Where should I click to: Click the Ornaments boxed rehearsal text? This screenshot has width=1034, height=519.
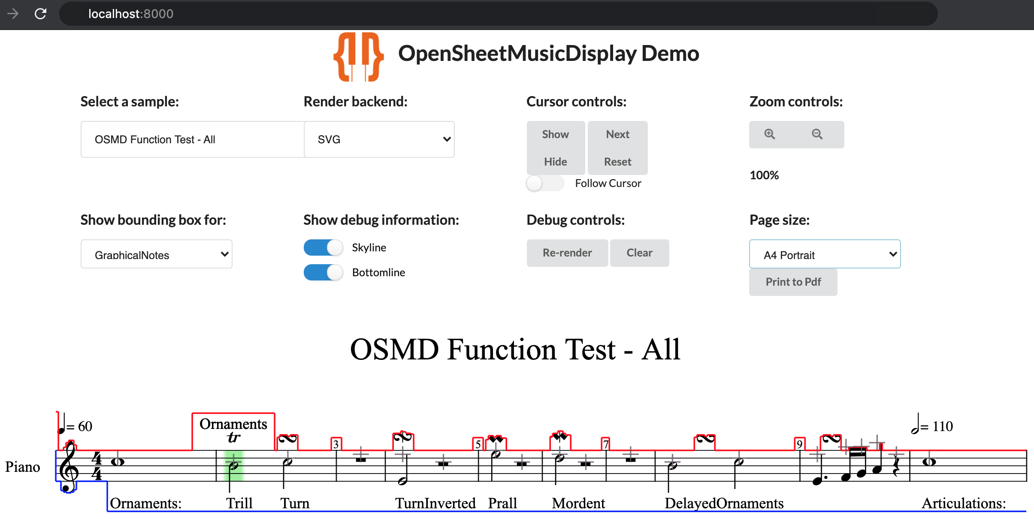pos(233,424)
